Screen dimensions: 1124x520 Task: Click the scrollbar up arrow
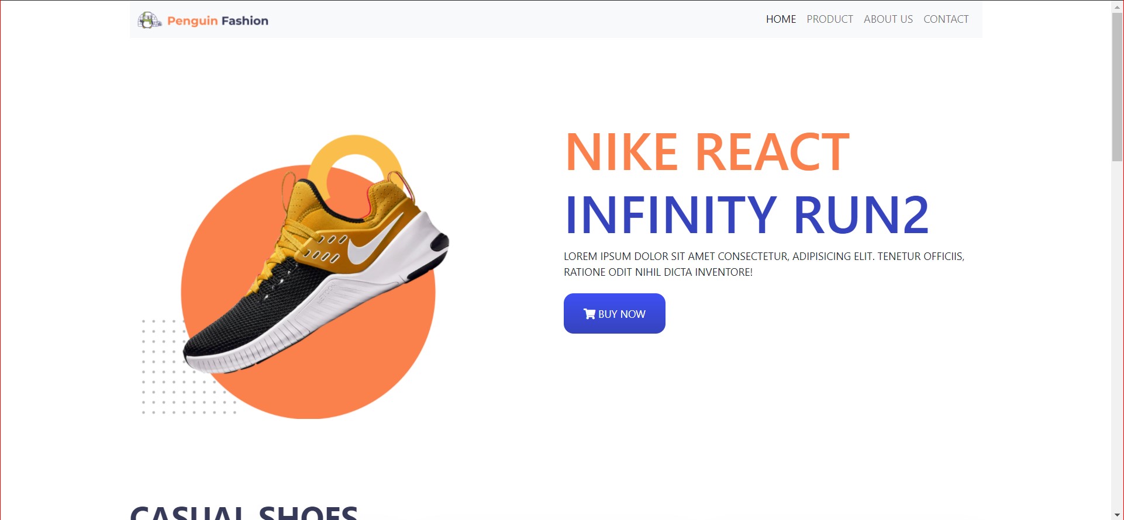1117,6
